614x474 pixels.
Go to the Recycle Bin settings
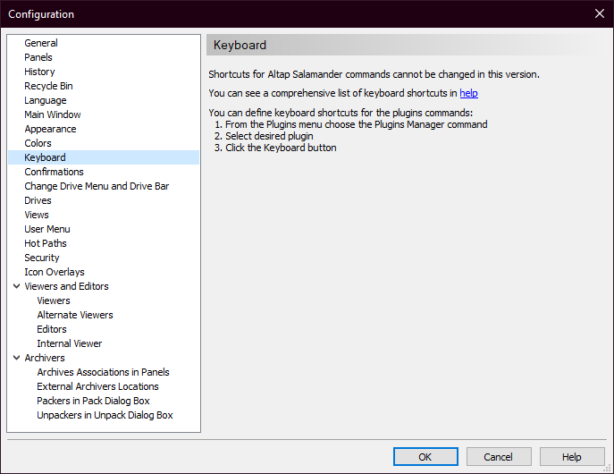48,86
